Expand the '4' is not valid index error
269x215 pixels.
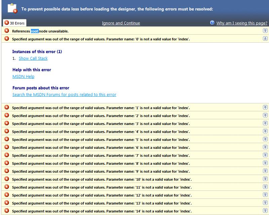(x=265, y=131)
